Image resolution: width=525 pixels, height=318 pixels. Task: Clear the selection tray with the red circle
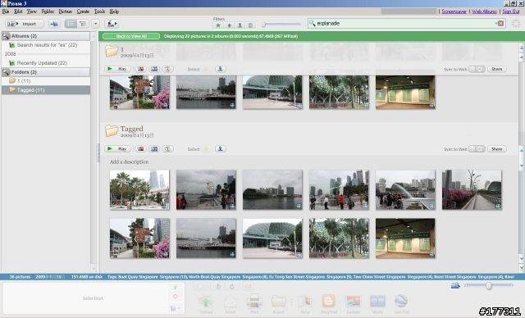pyautogui.click(x=175, y=297)
